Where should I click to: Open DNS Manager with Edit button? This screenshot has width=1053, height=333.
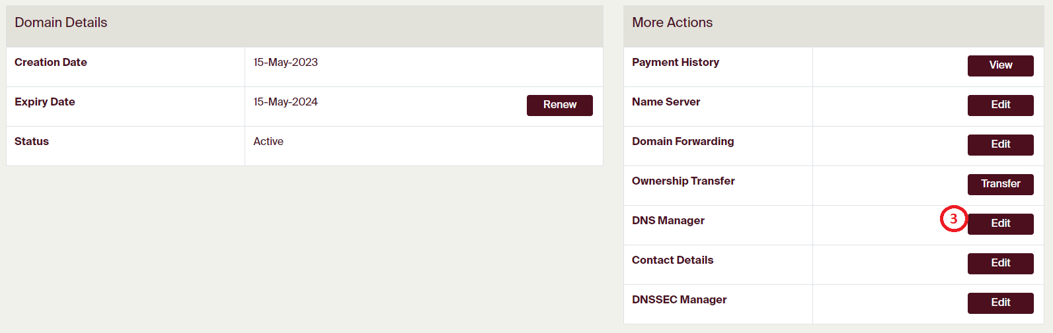tap(1000, 224)
